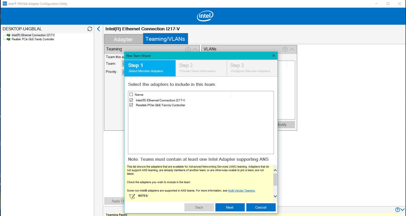The height and width of the screenshot is (216, 406).
Task: Click the Name column header
Action: [139, 94]
